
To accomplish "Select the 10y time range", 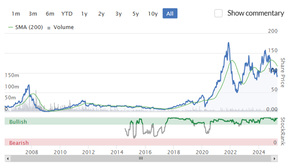I will coord(153,14).
